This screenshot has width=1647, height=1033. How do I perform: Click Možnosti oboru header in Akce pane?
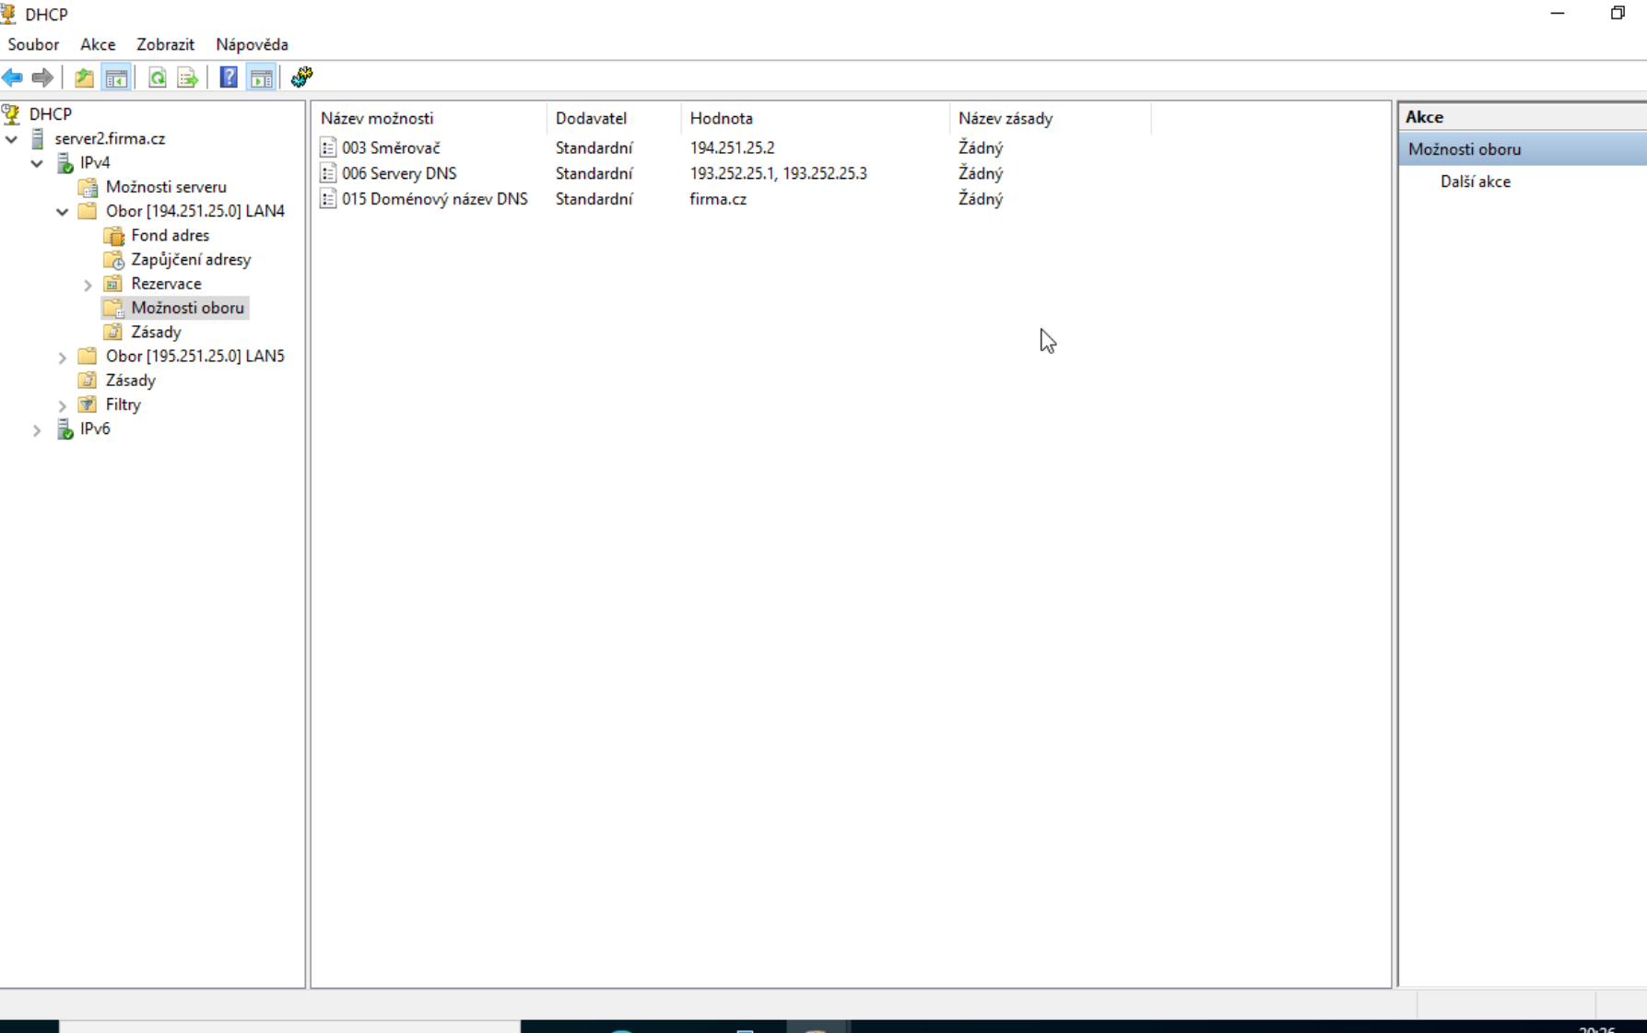coord(1523,149)
